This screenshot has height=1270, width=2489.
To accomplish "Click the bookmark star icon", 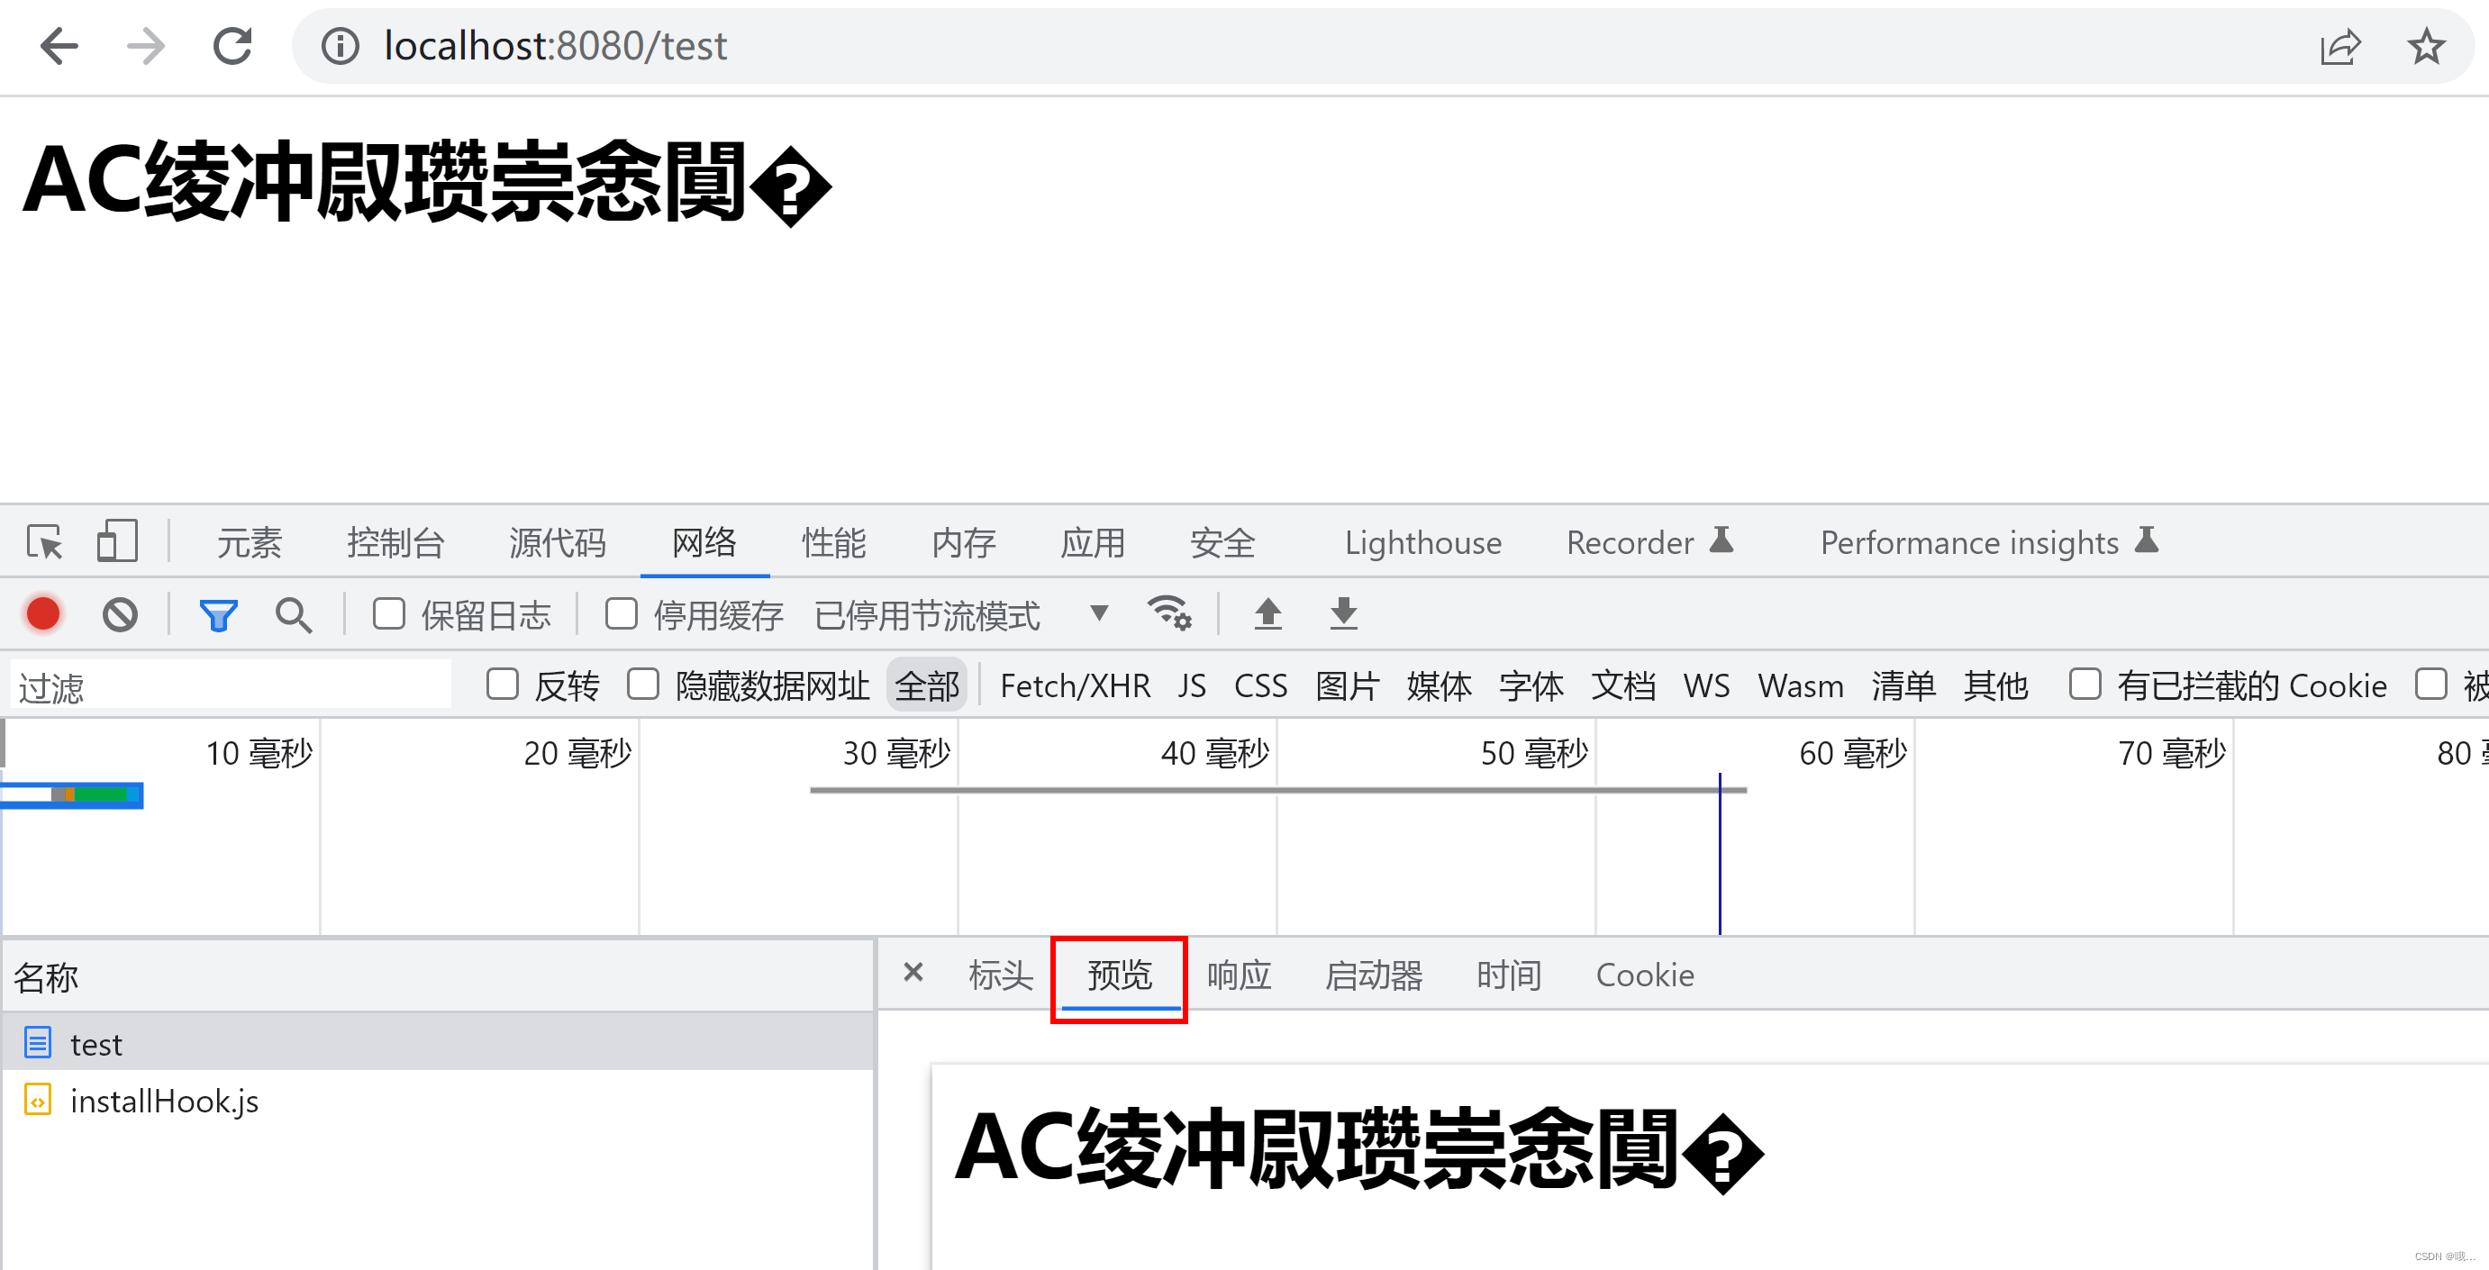I will [2425, 45].
